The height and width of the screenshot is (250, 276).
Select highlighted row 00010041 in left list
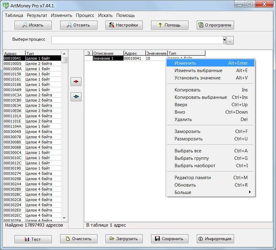[x=32, y=58]
